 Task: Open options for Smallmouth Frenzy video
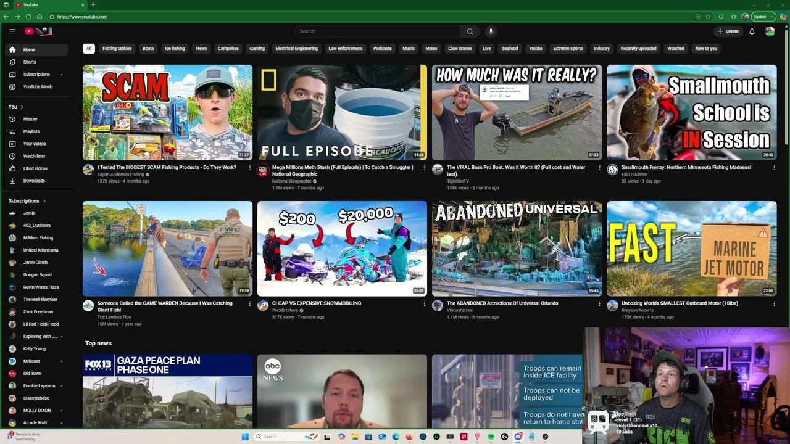774,168
